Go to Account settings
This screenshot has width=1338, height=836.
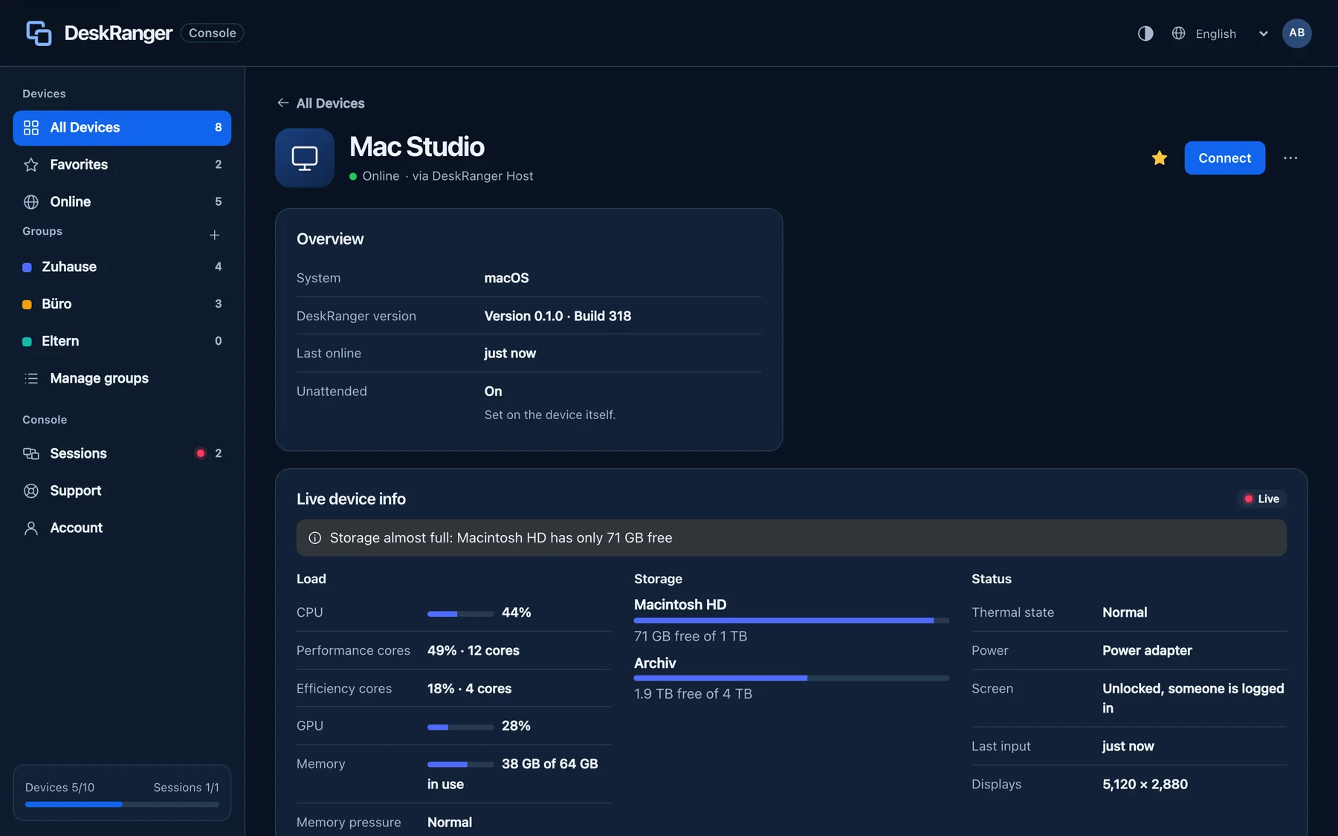click(x=122, y=528)
